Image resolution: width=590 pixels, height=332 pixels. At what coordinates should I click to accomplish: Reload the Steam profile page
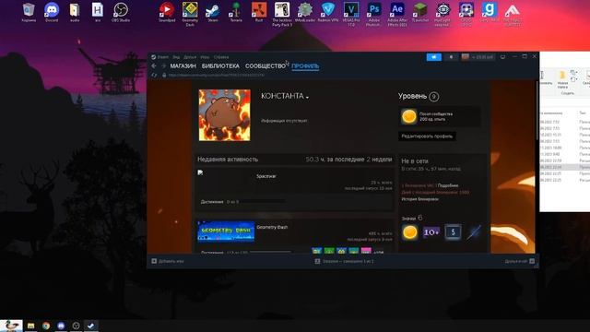[x=154, y=75]
